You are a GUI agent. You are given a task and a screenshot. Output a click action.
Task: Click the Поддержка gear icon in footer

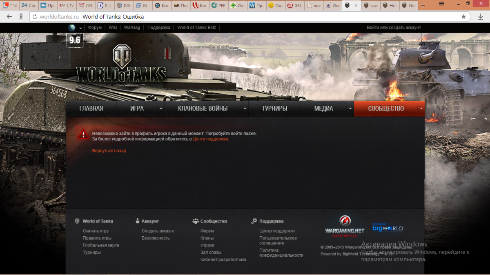click(x=254, y=221)
